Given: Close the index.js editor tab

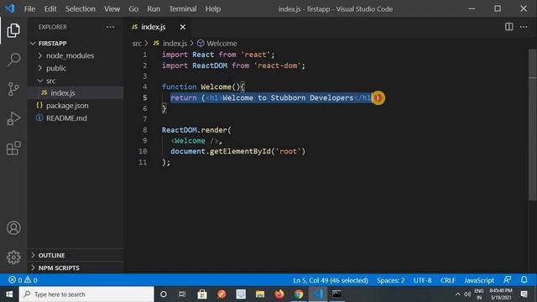Looking at the screenshot, I should 183,27.
